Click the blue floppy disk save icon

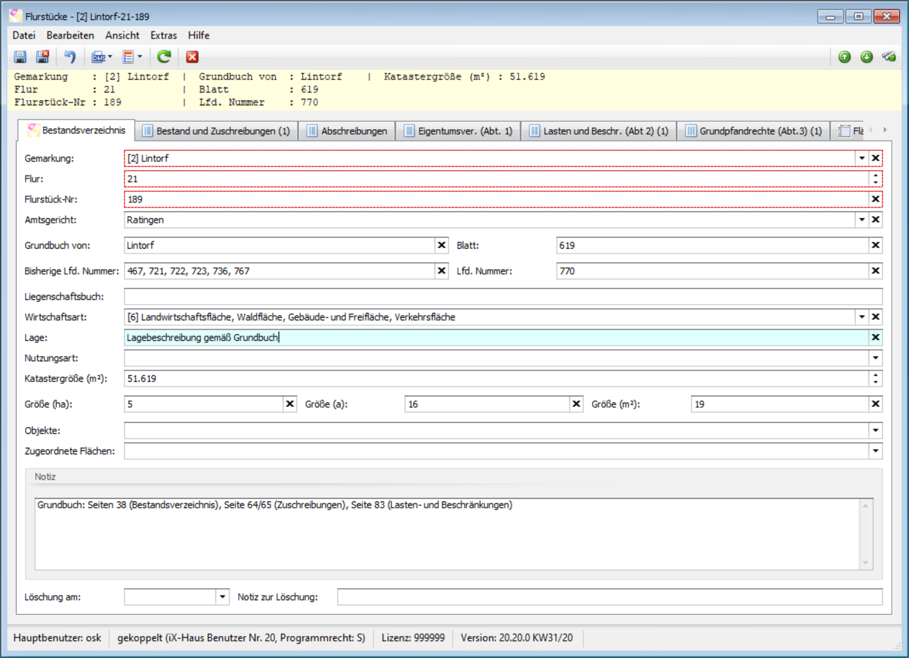pos(20,57)
